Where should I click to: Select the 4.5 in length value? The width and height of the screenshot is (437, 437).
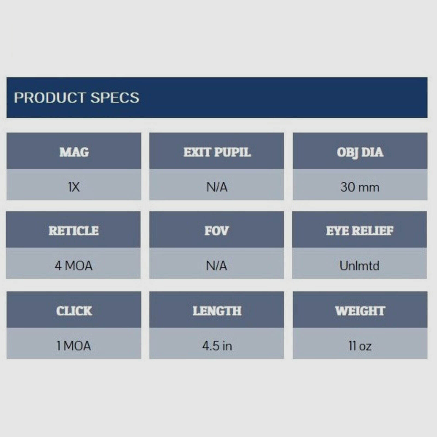click(217, 346)
